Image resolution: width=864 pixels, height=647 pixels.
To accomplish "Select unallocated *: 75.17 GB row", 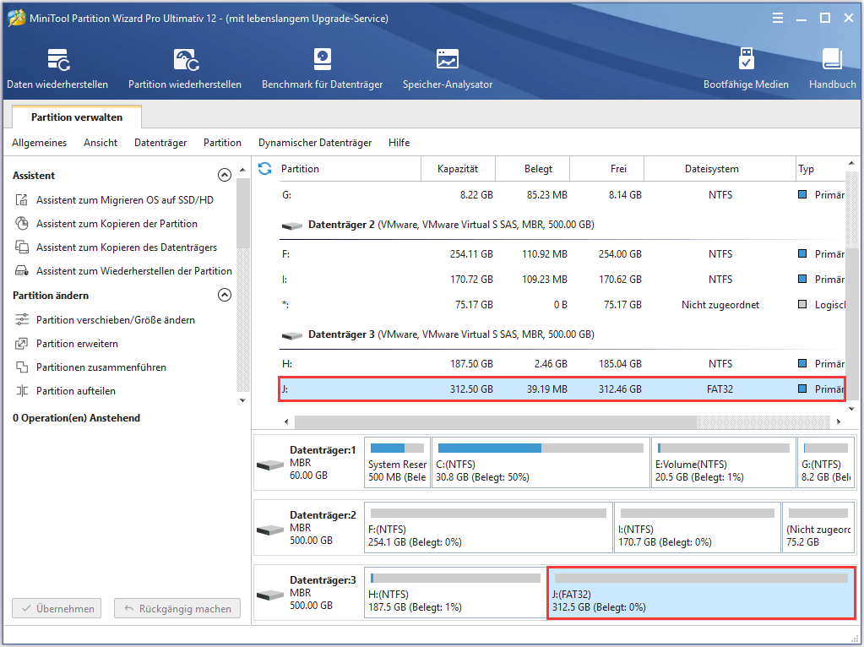I will pyautogui.click(x=562, y=305).
